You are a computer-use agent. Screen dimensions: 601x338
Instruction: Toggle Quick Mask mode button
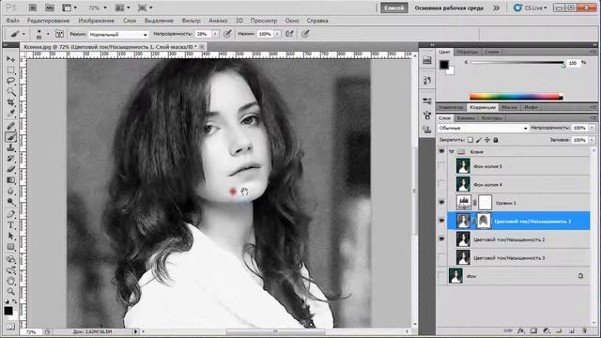[10, 326]
